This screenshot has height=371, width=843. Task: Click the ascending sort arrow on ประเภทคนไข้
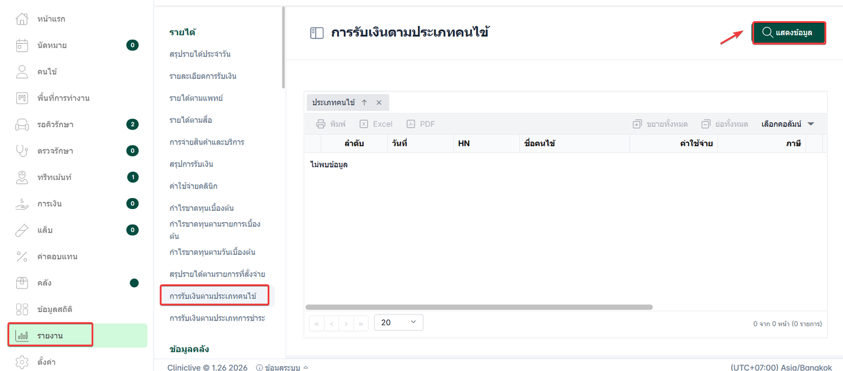click(x=364, y=102)
